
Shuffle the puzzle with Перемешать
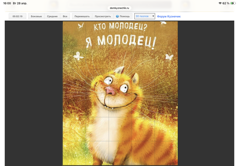82,16
